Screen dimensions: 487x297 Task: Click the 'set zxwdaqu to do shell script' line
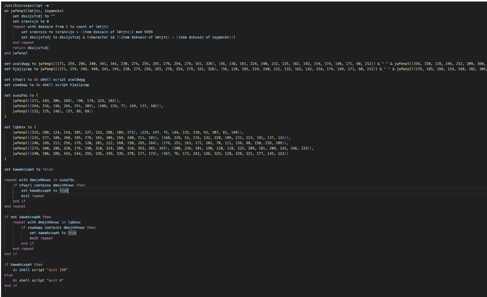click(x=46, y=85)
